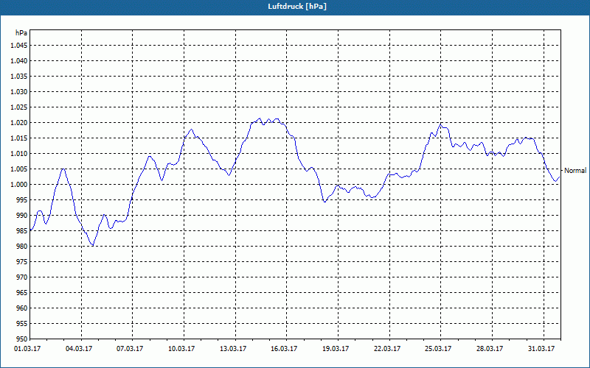Click the Luftdruck [hPa] chart title
This screenshot has height=368, width=590.
297,7
